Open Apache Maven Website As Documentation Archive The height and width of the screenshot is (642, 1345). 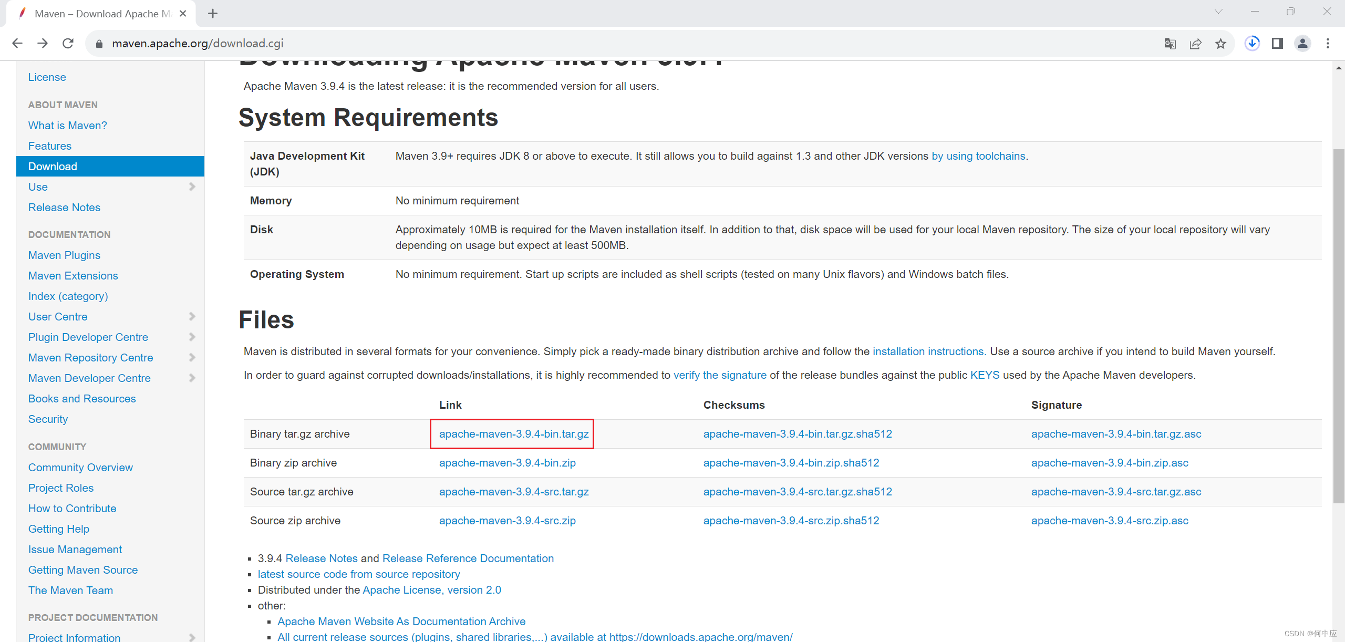click(x=401, y=622)
